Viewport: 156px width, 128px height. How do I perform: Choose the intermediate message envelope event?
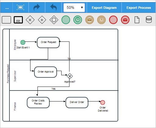pyautogui.click(x=90, y=20)
